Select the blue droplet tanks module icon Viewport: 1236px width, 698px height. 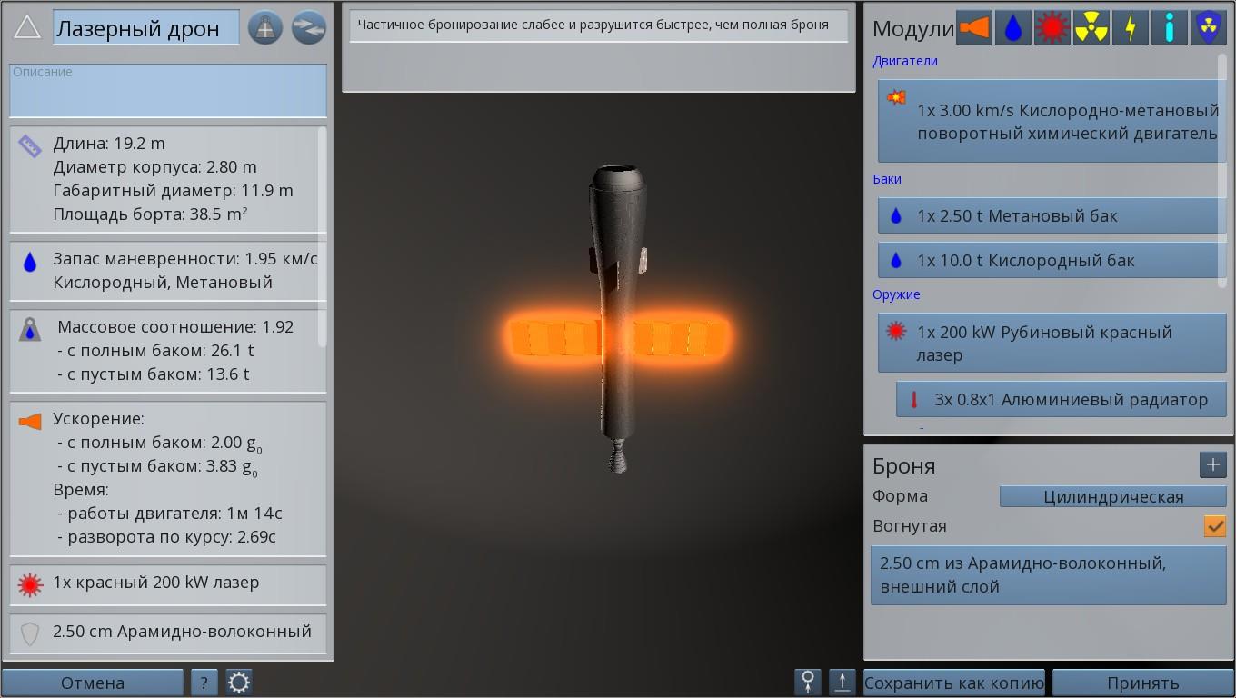[x=1012, y=28]
